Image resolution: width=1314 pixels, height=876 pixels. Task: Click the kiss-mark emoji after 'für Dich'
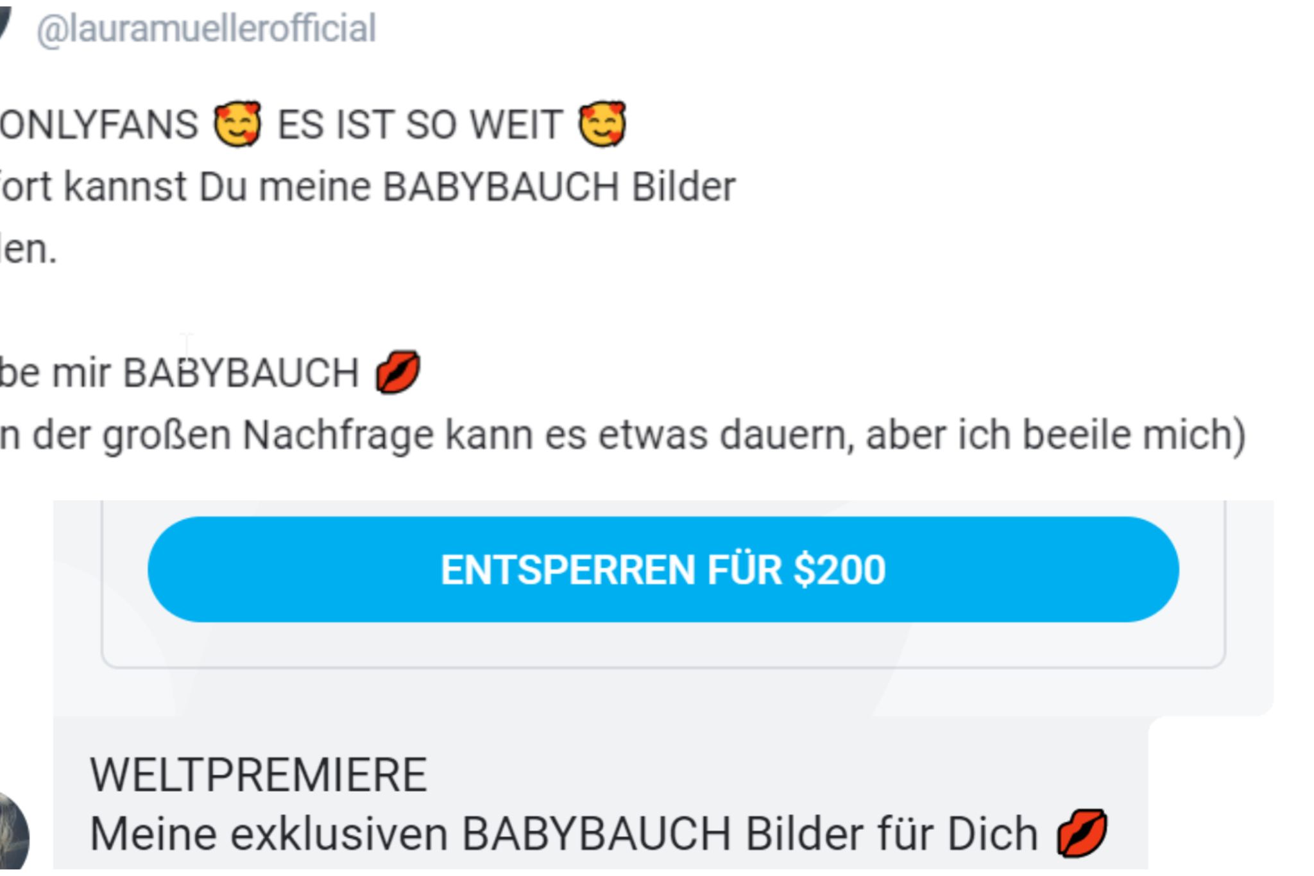(1082, 833)
